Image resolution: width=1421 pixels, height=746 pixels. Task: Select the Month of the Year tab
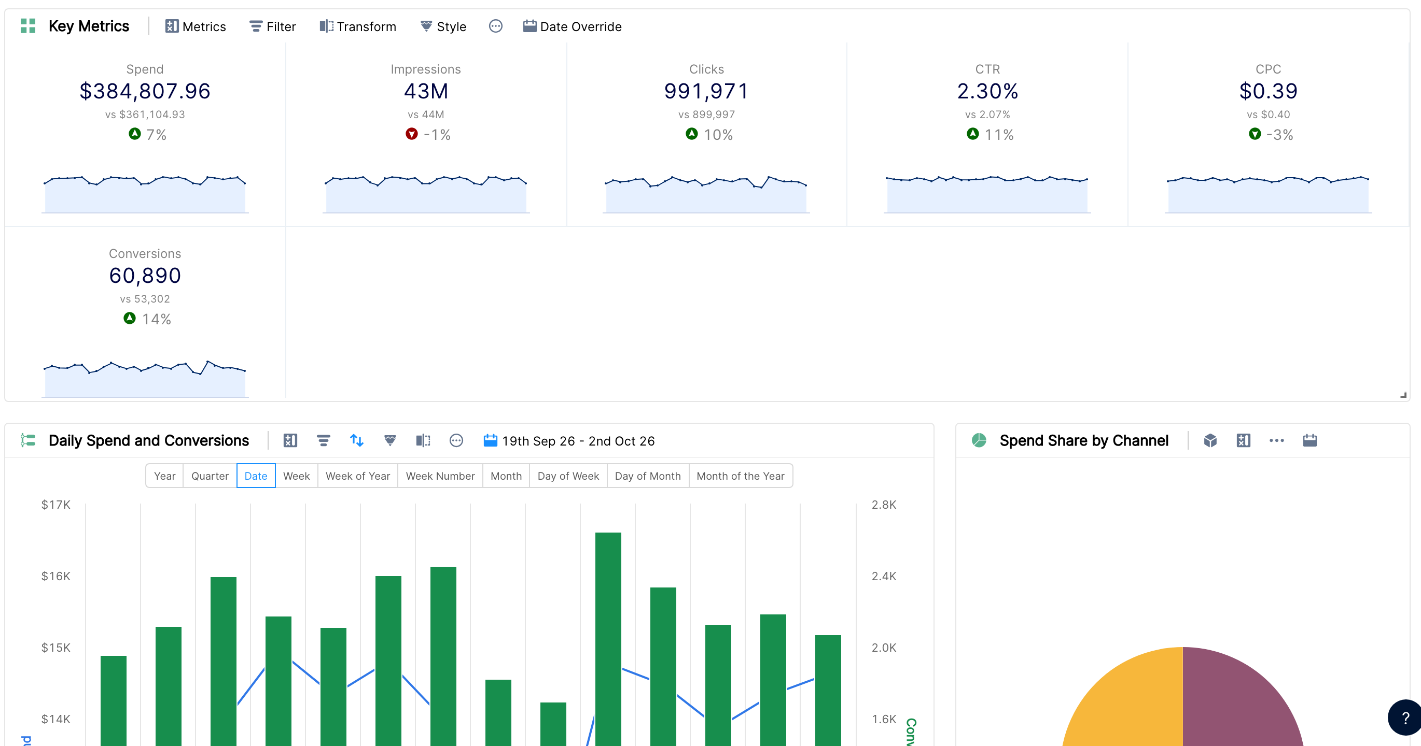(x=740, y=476)
